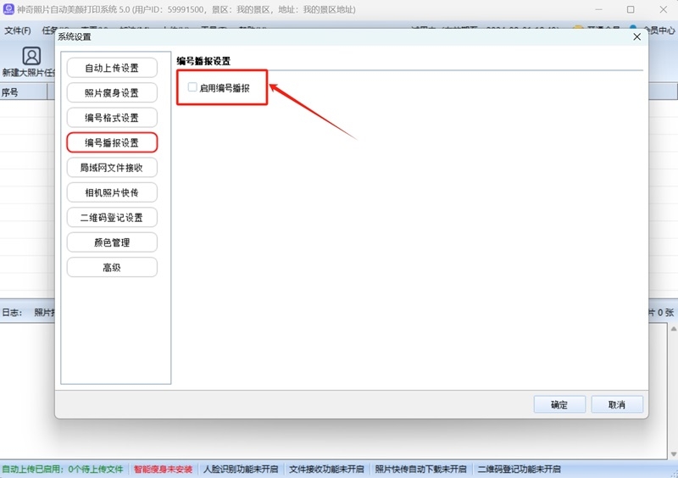This screenshot has width=678, height=478.
Task: Select 编号格式设置 in sidebar
Action: [112, 118]
